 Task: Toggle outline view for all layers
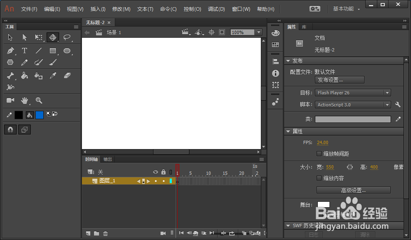171,172
